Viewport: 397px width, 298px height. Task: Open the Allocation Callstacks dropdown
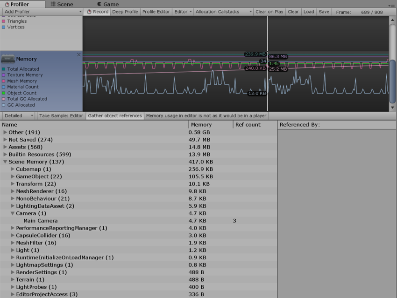[223, 12]
